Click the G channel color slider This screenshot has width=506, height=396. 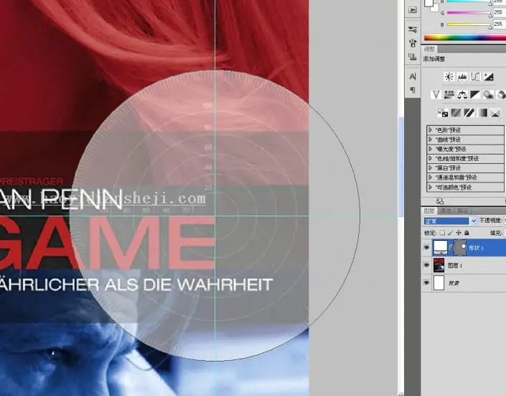[469, 13]
